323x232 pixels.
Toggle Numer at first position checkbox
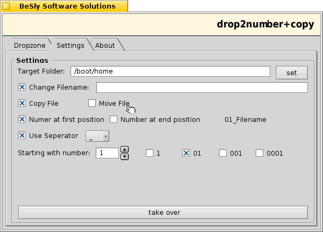click(x=22, y=119)
